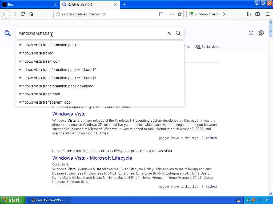Viewport: 273px width, 204px height.
Task: Select the CollabNet SearXNG tab
Action: click(x=90, y=5)
